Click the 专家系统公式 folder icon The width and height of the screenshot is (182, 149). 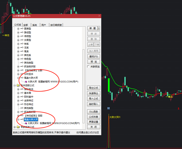(x=18, y=127)
